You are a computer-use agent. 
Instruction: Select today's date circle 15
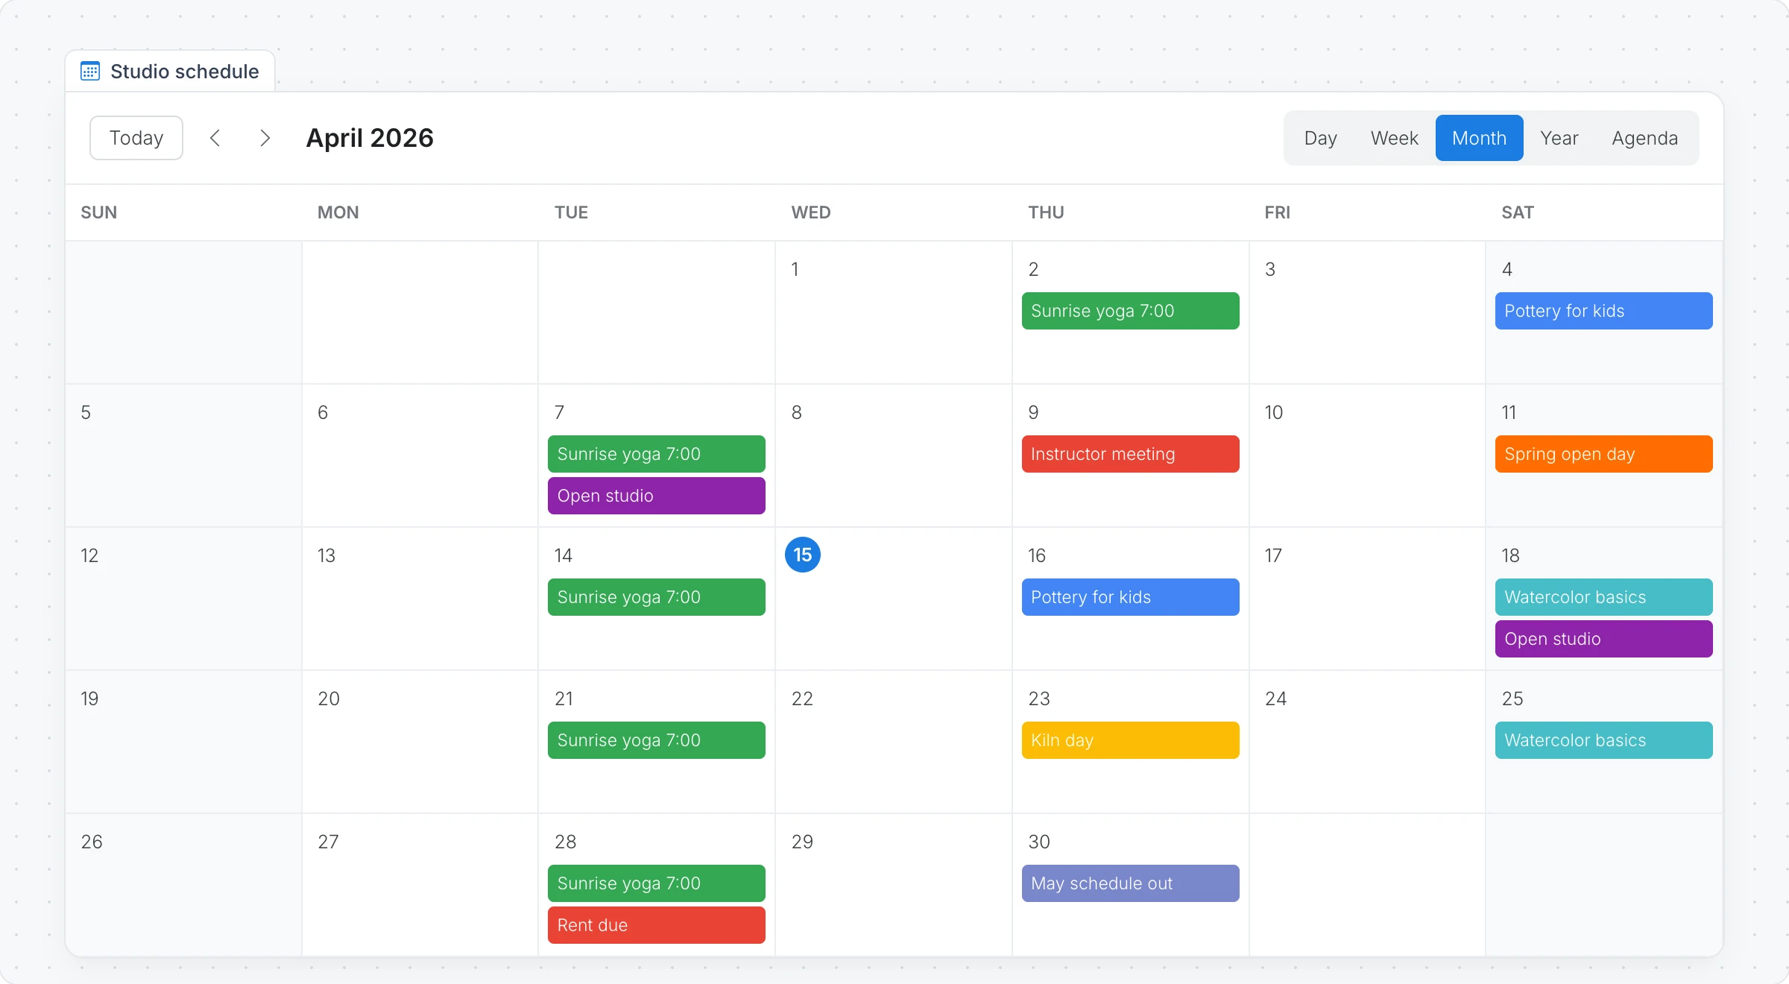[803, 555]
